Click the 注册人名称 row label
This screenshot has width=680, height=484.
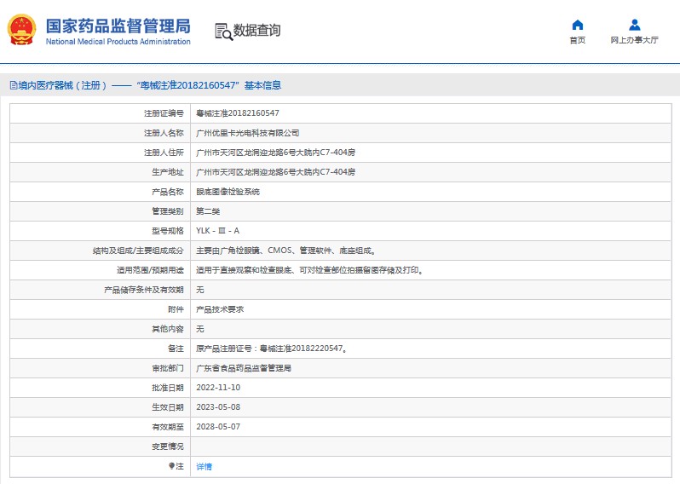[164, 133]
